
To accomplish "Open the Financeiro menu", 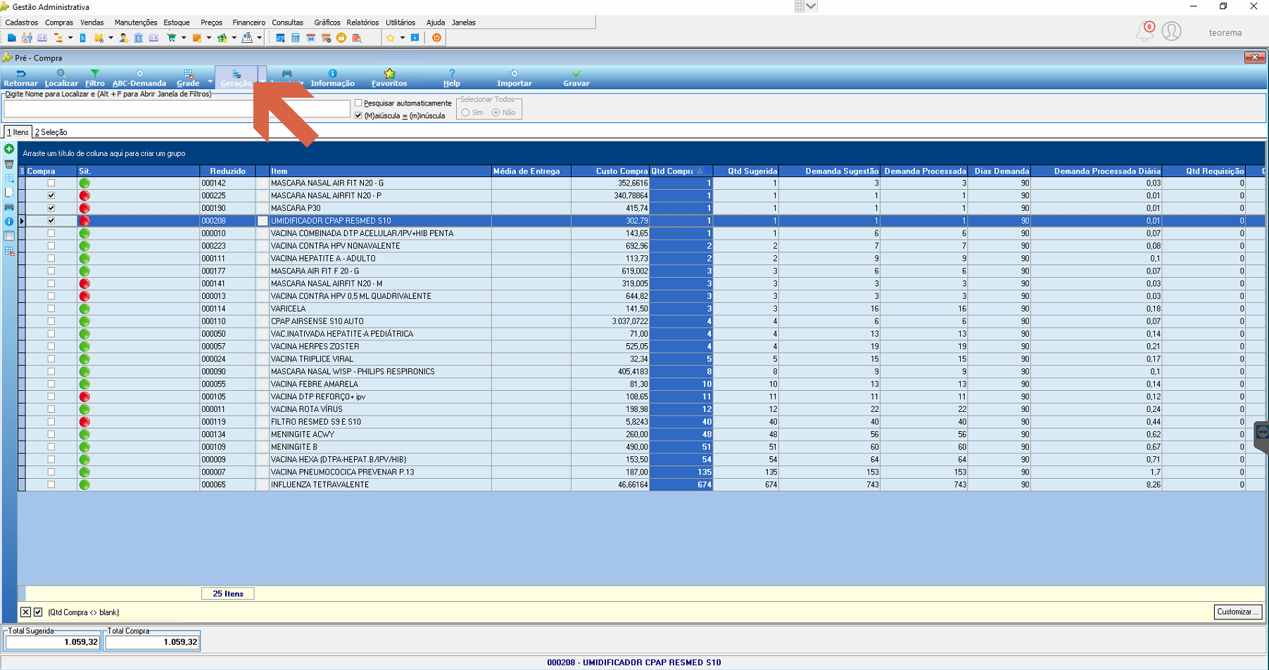I will pos(248,22).
